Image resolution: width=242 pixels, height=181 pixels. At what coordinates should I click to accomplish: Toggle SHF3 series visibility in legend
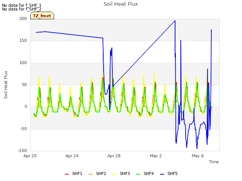(121, 173)
